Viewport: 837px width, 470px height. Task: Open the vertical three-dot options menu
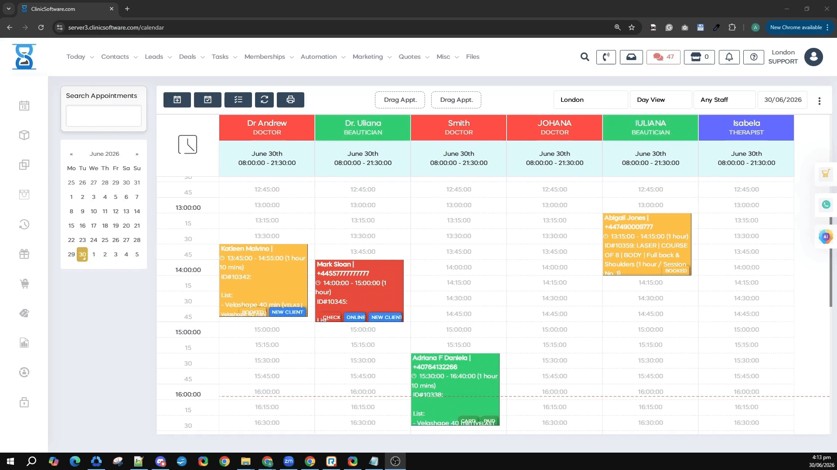pyautogui.click(x=820, y=101)
